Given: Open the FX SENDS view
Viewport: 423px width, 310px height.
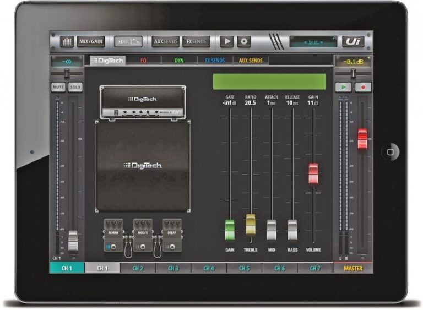Looking at the screenshot, I should click(x=196, y=41).
